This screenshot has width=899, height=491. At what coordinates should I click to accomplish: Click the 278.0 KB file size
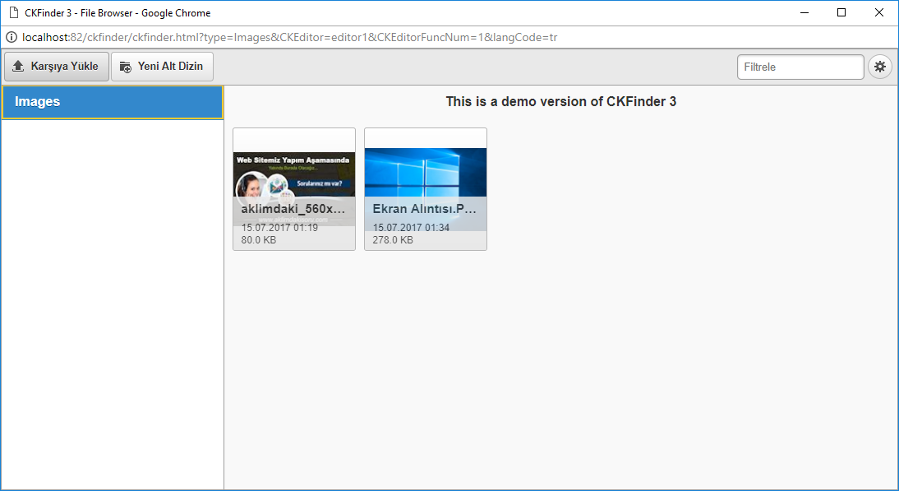click(393, 240)
